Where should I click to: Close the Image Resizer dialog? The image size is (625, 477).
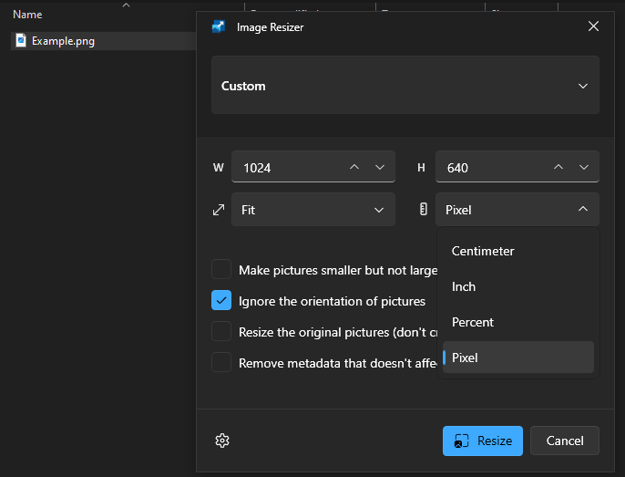(593, 26)
